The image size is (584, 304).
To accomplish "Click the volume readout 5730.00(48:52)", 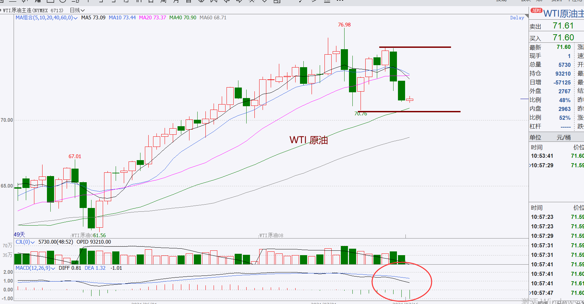I will point(56,242).
